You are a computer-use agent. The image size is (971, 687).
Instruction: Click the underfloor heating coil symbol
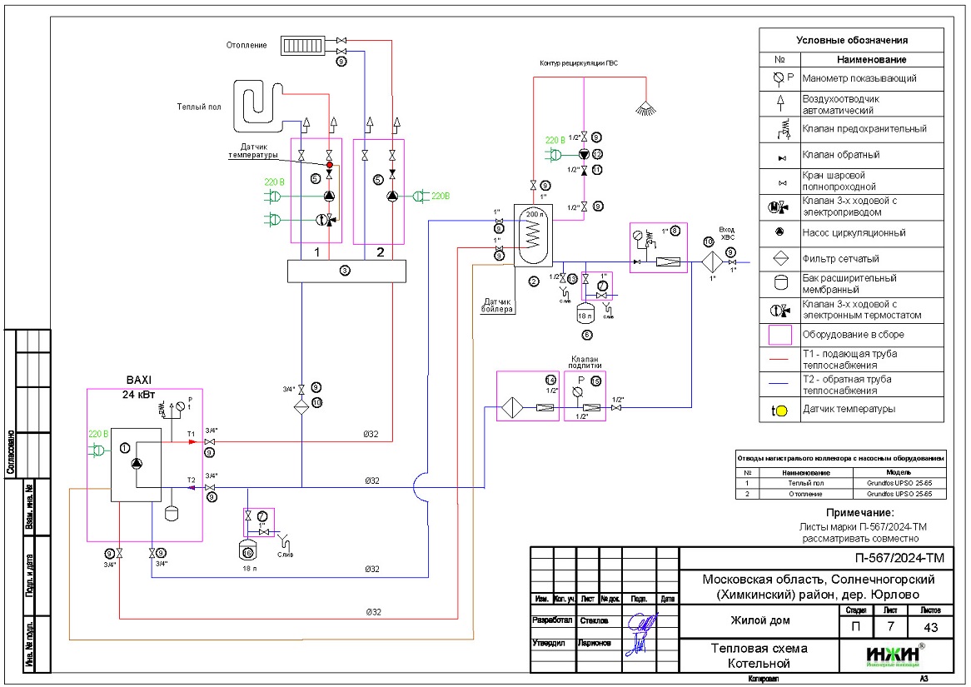pyautogui.click(x=258, y=103)
